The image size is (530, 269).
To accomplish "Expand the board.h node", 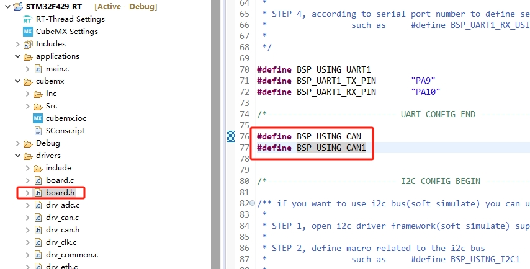I will click(28, 193).
